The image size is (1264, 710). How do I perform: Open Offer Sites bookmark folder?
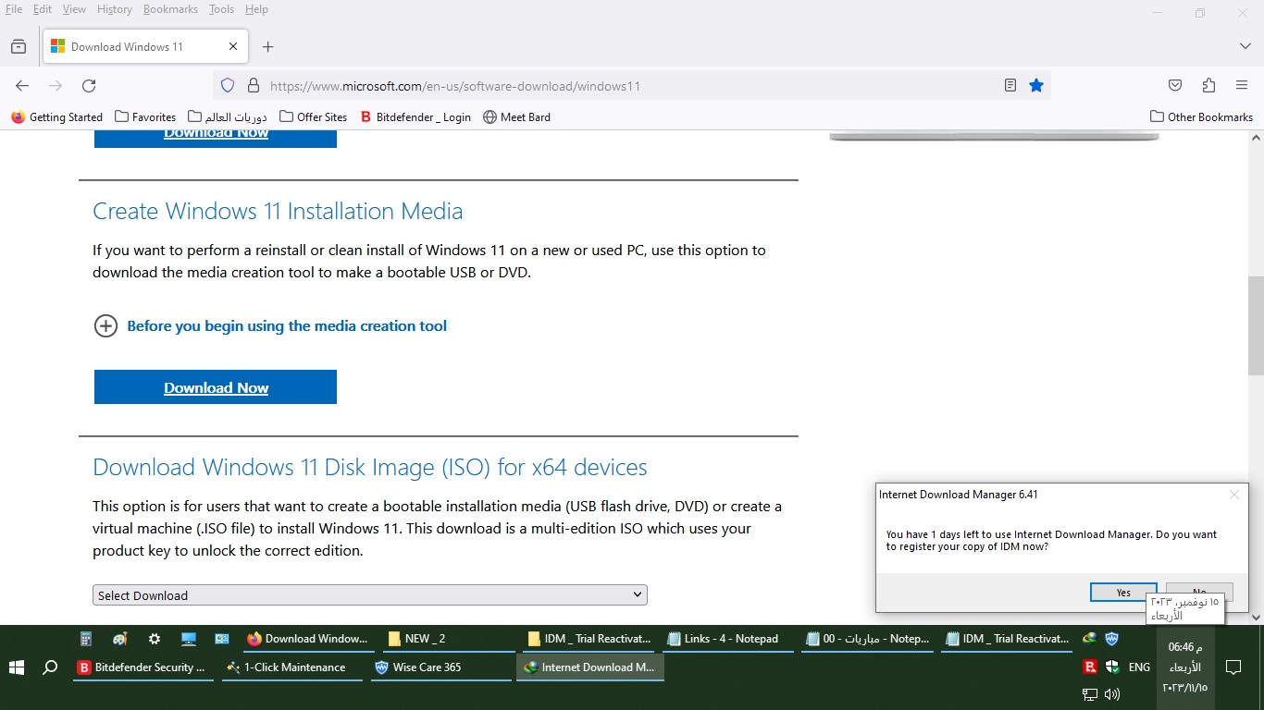tap(314, 117)
